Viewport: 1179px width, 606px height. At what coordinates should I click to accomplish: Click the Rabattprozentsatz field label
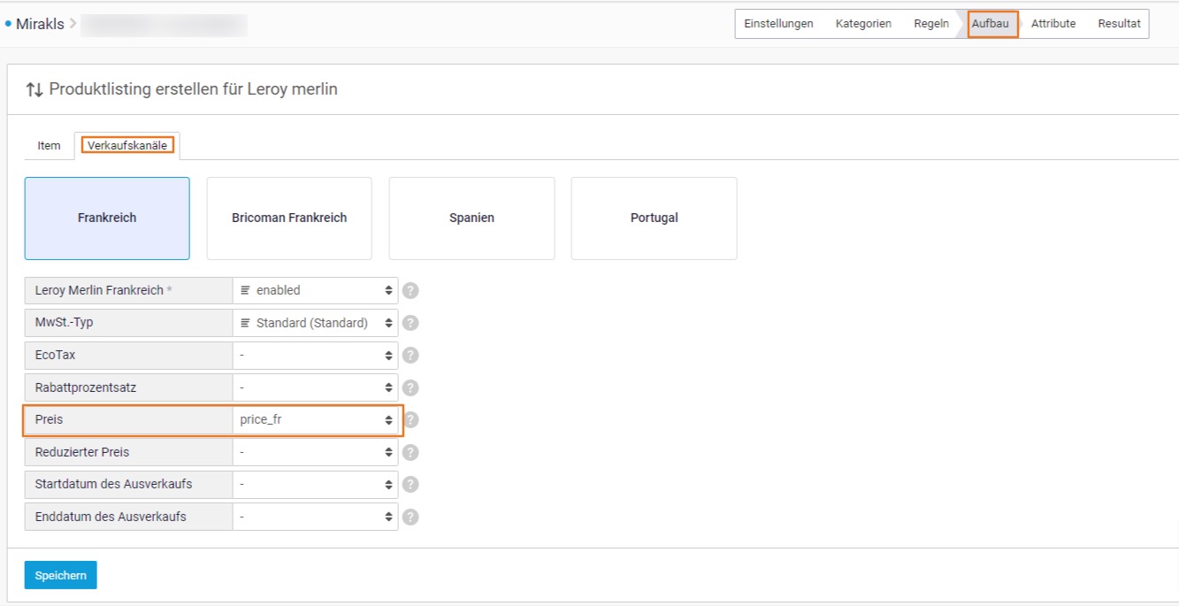[86, 387]
